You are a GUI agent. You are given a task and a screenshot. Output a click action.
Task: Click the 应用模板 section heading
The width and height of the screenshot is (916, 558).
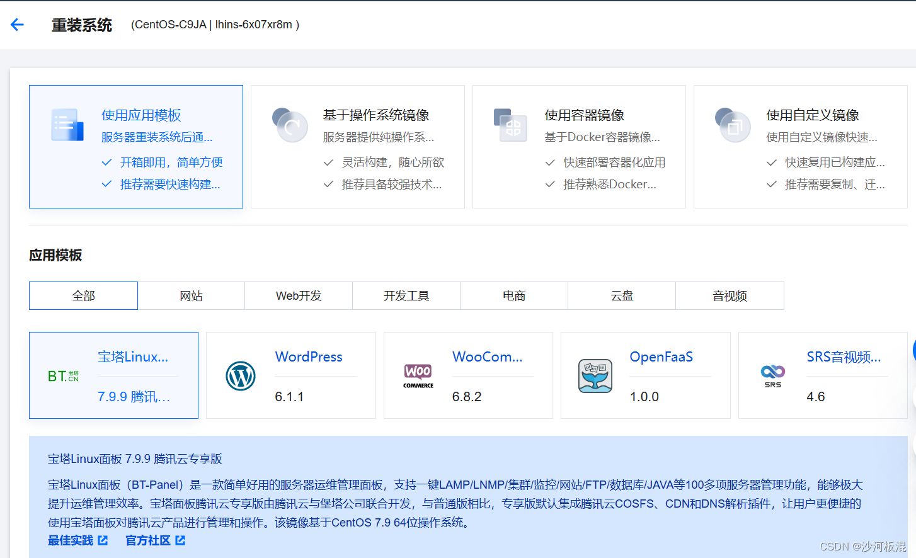[x=55, y=255]
